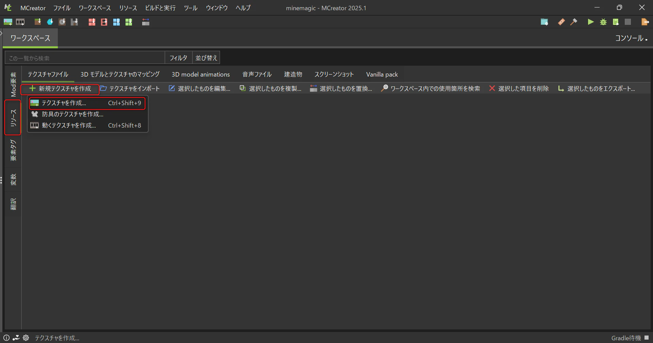Image resolution: width=653 pixels, height=343 pixels.
Task: Click the info circle icon in status bar
Action: click(6, 338)
